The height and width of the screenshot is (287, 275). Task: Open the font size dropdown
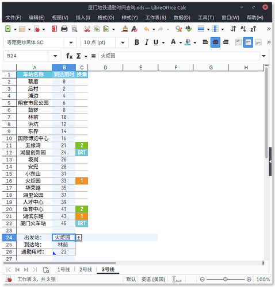(123, 42)
